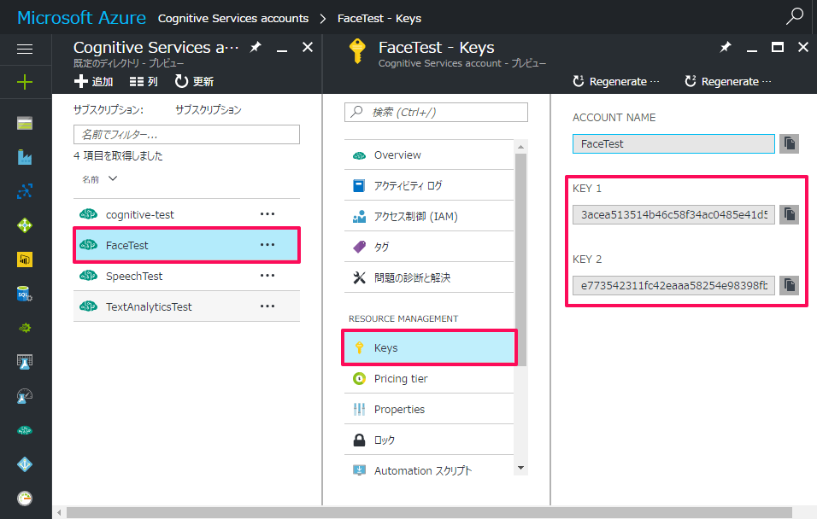Click the Add (追加) button

click(94, 82)
